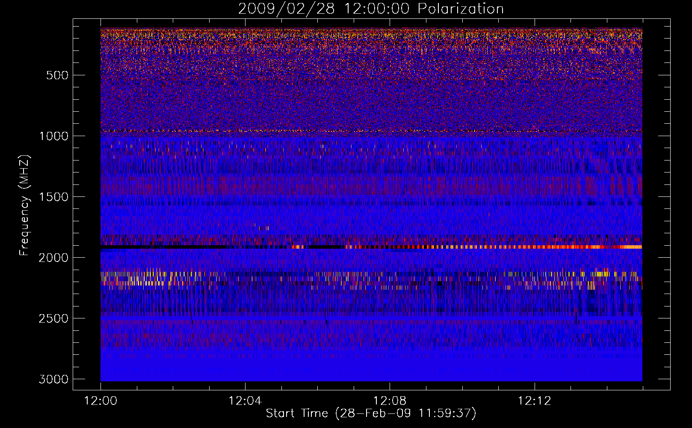Click the 12:00 time tick label
The image size is (692, 428).
pyautogui.click(x=101, y=401)
